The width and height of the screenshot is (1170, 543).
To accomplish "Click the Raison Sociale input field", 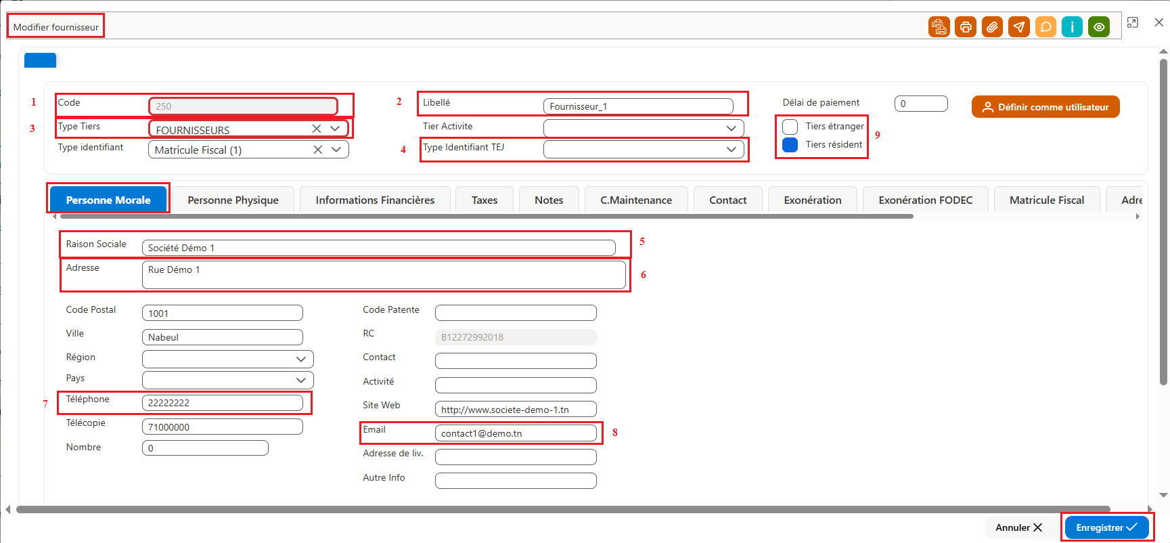I will click(379, 248).
